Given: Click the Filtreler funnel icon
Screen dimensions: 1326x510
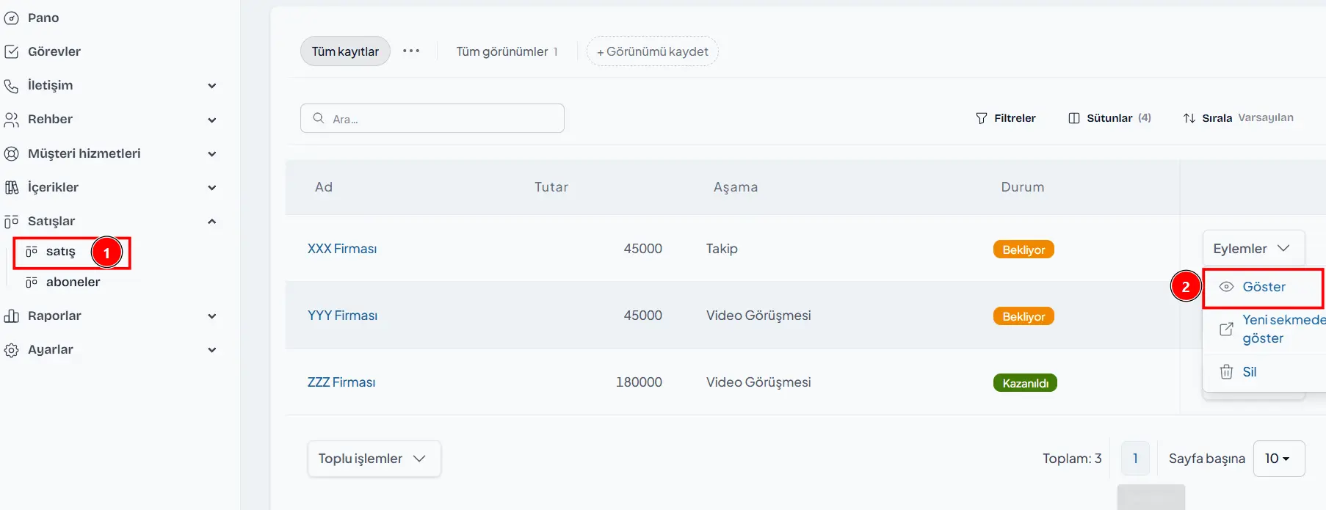Looking at the screenshot, I should [982, 118].
